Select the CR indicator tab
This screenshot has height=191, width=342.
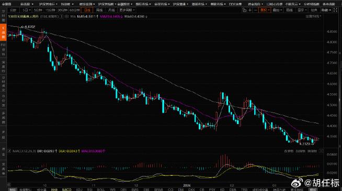click(202, 189)
